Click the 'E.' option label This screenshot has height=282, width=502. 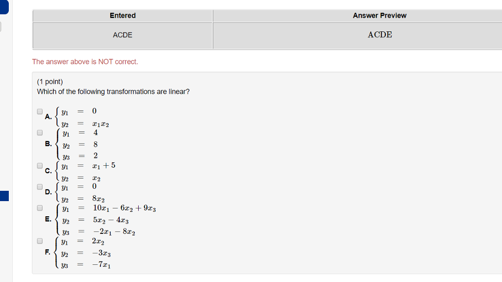click(48, 219)
